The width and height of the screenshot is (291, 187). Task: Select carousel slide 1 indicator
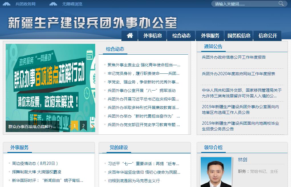click(x=75, y=126)
